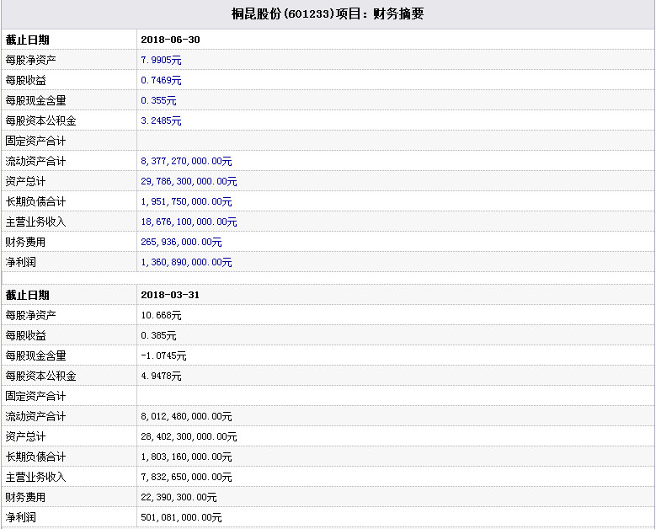Select the 4.9478元 capital reserve value

click(x=161, y=376)
